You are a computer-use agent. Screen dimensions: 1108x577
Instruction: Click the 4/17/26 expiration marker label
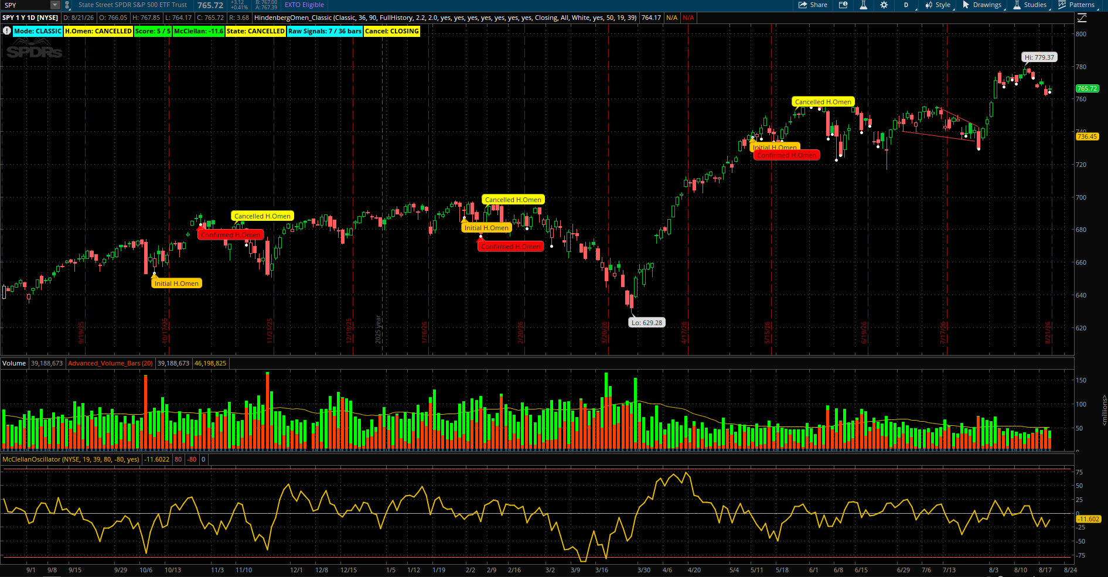(684, 333)
